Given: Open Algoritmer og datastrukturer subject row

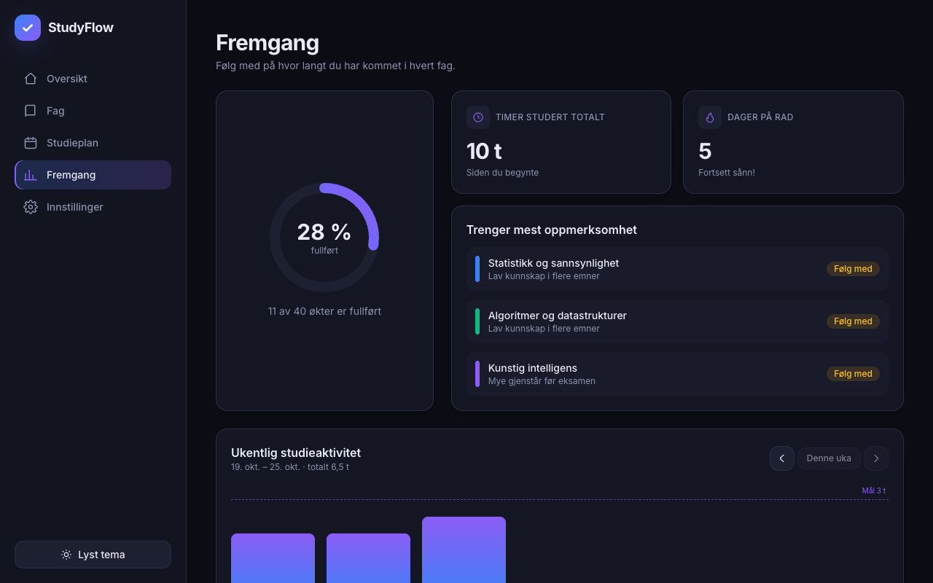Looking at the screenshot, I should (677, 321).
